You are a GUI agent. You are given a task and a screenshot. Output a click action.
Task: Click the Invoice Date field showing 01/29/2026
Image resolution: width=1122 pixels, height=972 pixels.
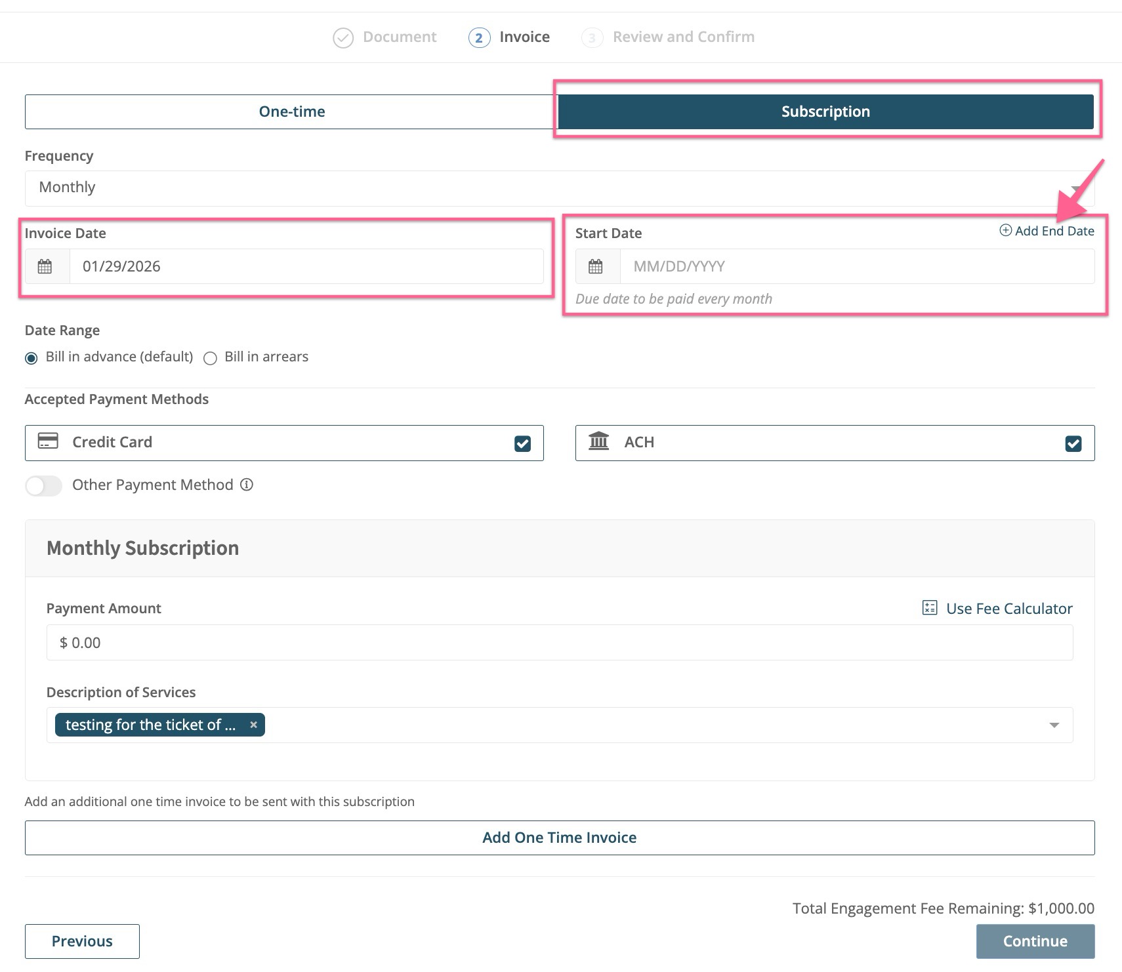(306, 266)
